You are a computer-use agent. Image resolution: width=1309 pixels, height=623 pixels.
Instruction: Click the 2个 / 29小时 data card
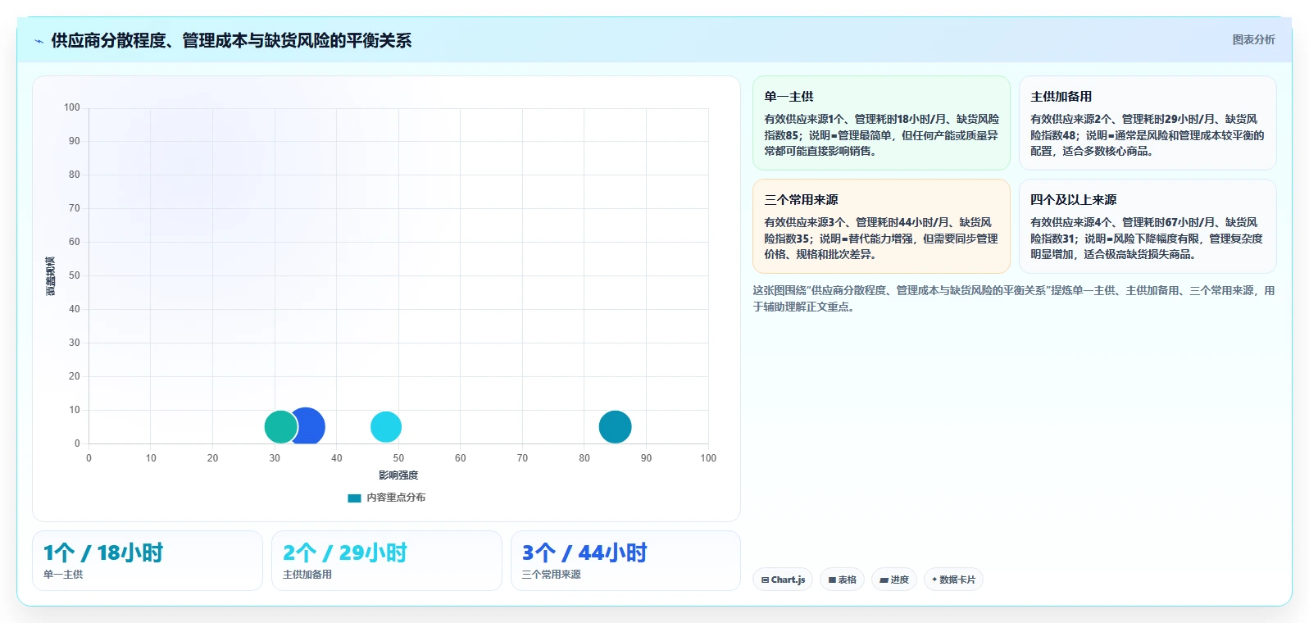tap(387, 561)
